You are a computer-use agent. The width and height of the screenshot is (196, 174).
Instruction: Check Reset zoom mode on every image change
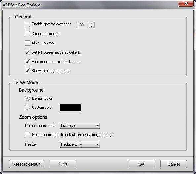pyautogui.click(x=27, y=135)
